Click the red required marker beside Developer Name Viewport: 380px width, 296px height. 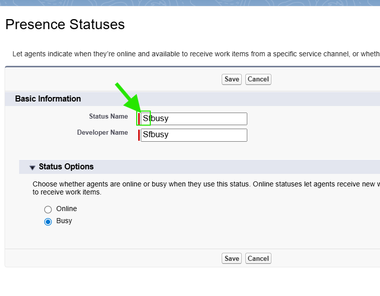tap(139, 135)
